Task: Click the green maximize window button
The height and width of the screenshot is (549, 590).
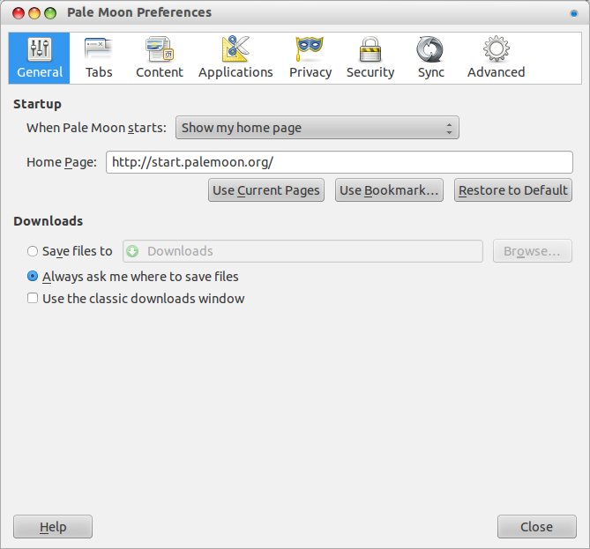Action: [x=50, y=13]
